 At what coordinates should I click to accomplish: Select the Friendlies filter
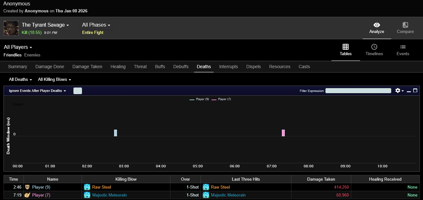(13, 55)
